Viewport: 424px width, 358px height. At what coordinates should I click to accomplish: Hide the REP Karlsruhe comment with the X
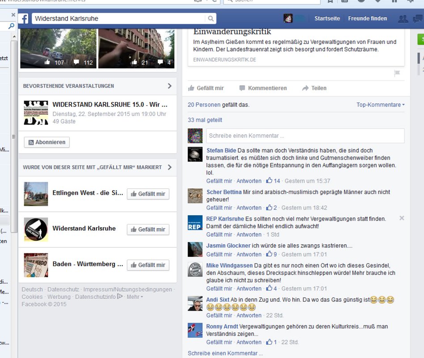point(402,218)
